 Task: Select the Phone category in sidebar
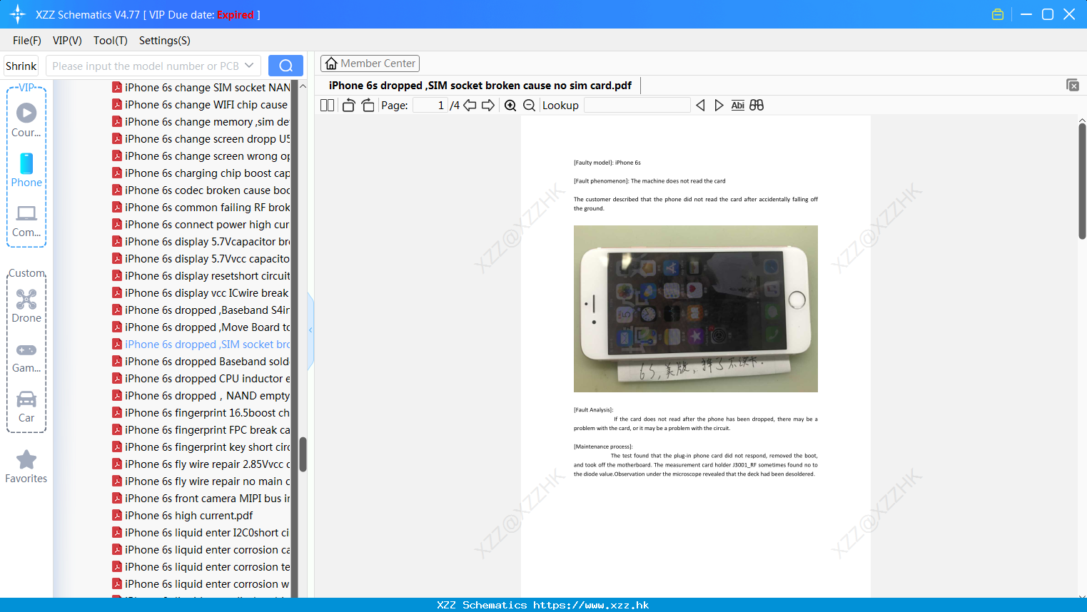(26, 170)
